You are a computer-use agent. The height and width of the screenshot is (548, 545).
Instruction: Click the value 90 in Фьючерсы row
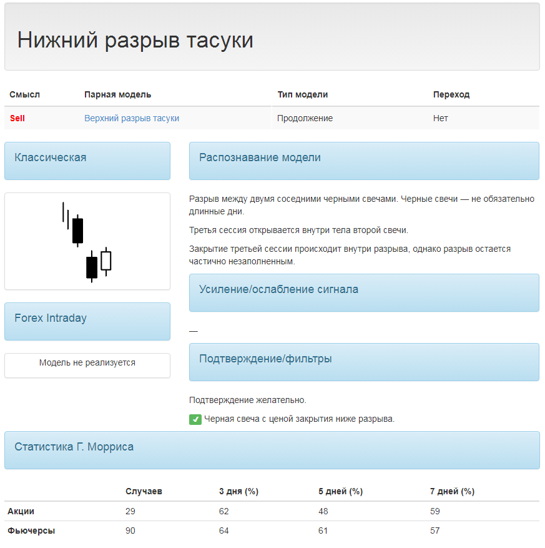(x=130, y=531)
